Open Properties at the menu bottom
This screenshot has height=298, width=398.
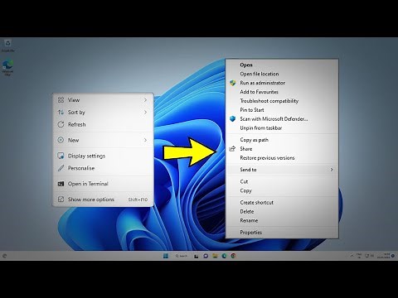coord(282,233)
